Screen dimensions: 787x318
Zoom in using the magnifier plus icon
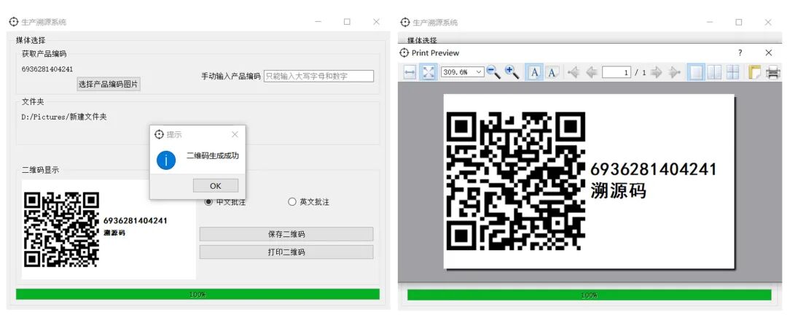point(512,72)
